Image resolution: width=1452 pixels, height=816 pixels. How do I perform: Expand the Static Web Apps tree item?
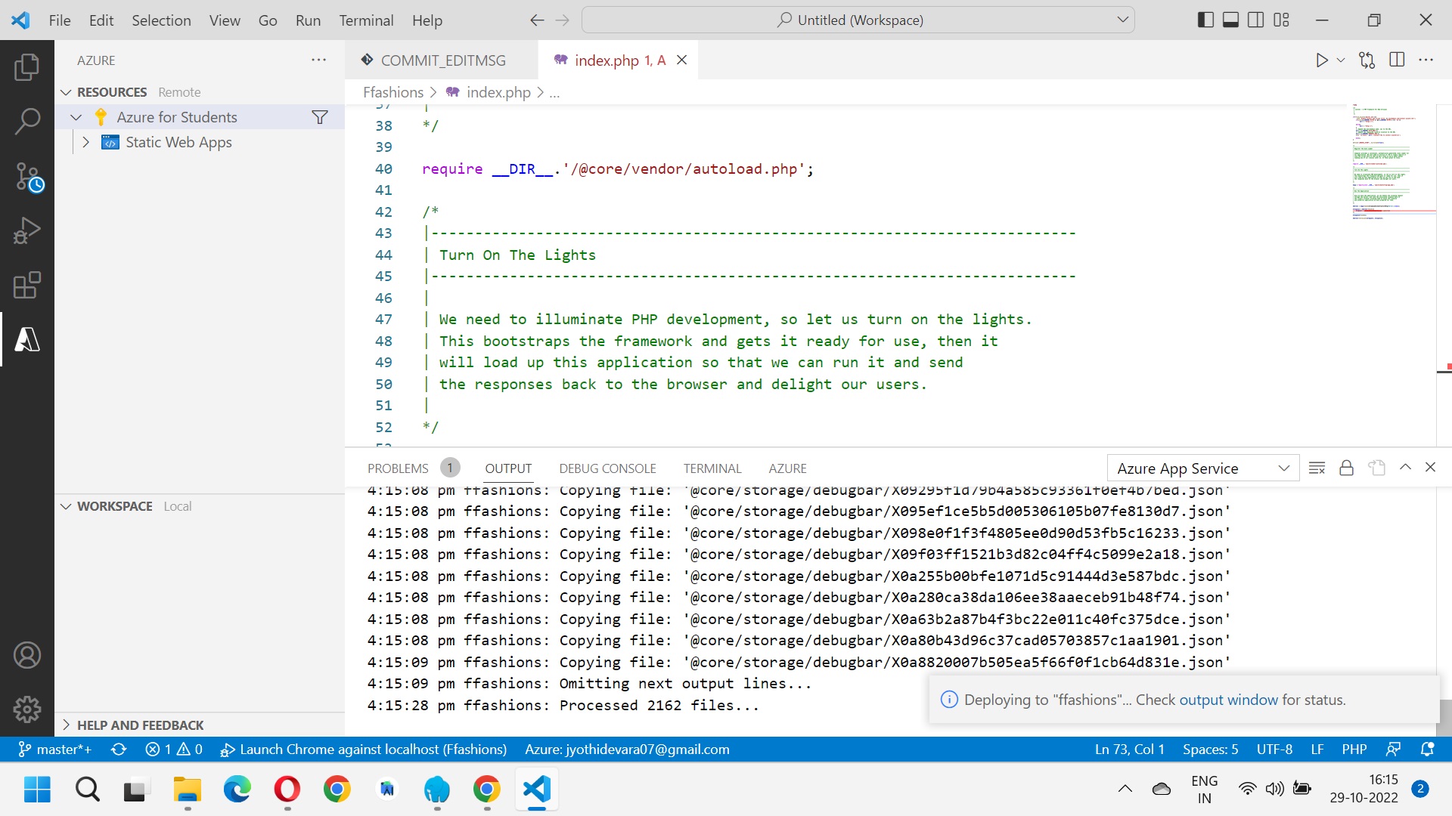pos(85,142)
